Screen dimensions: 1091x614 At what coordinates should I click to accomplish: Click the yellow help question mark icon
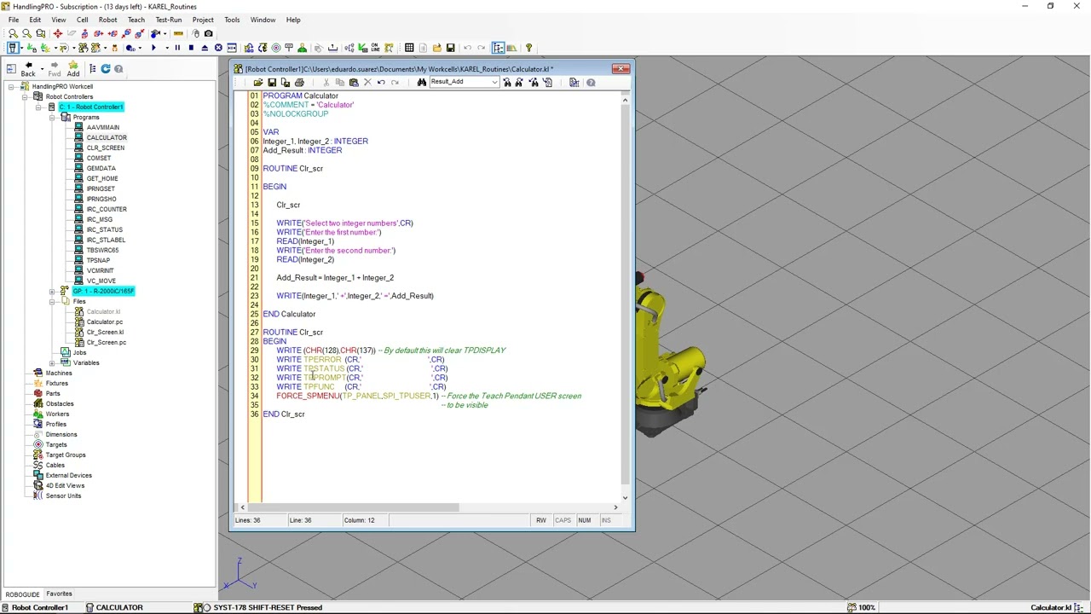[529, 48]
